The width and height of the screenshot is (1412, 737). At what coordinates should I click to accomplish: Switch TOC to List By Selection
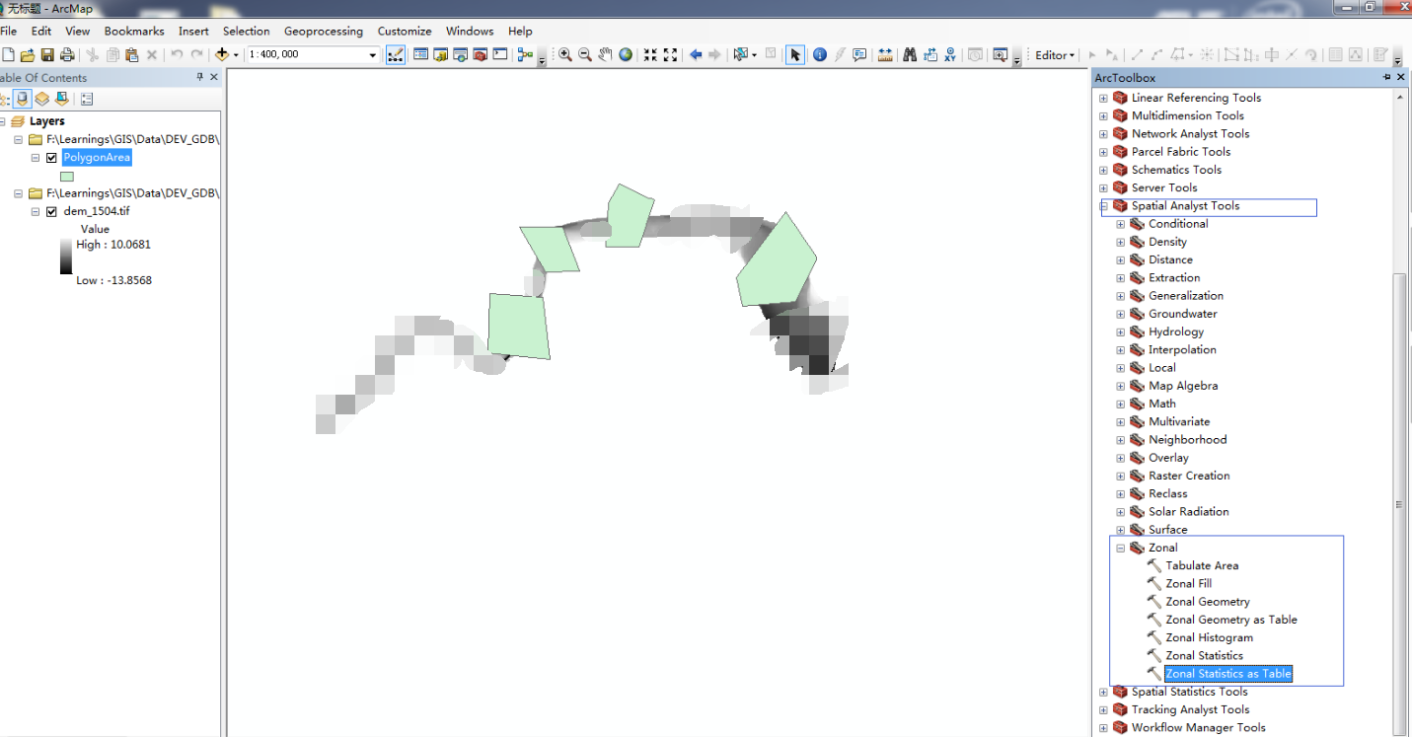tap(62, 99)
